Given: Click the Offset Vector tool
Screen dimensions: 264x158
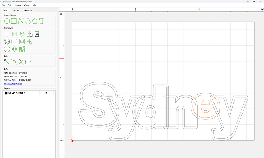Looking at the screenshot, I should pyautogui.click(x=7, y=41).
